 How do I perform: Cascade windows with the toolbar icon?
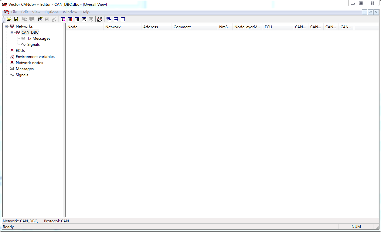point(109,19)
